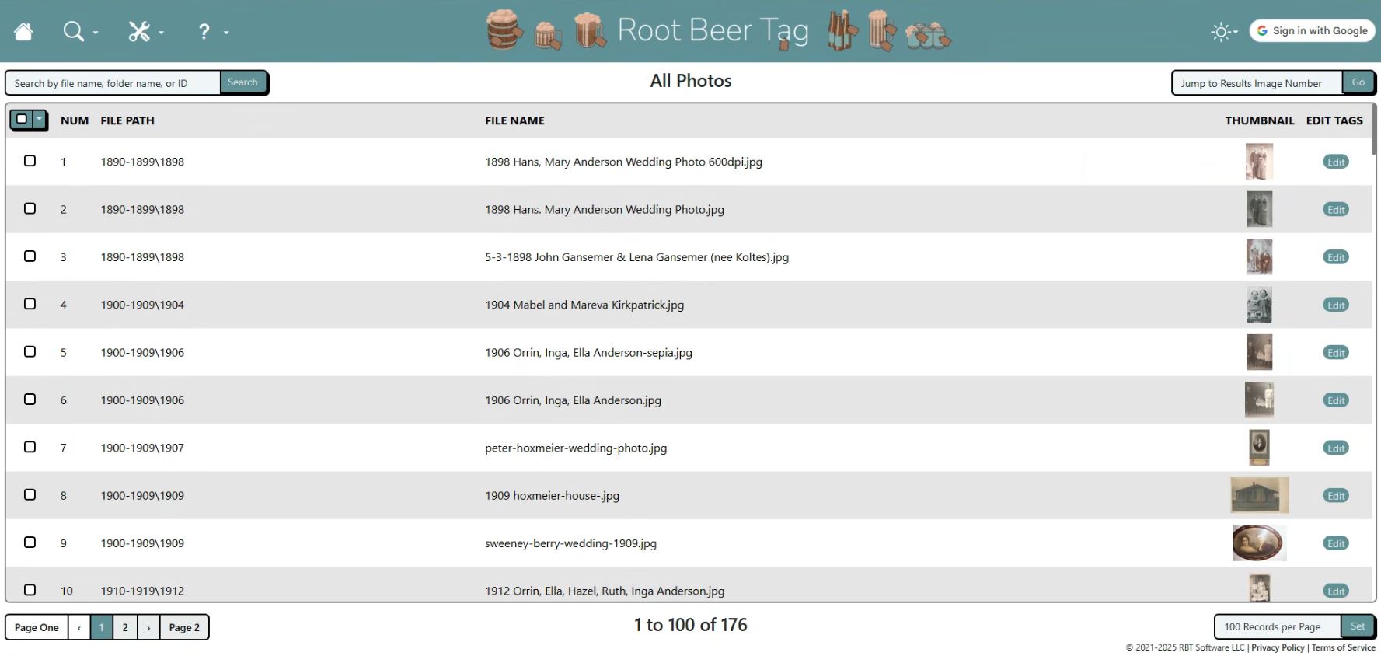Switch to page 2 using the pagination
This screenshot has height=656, width=1381.
click(x=124, y=627)
